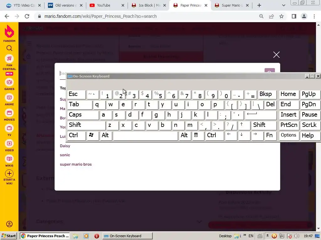Toggle the Insert key
The width and height of the screenshot is (321, 240).
click(x=289, y=115)
